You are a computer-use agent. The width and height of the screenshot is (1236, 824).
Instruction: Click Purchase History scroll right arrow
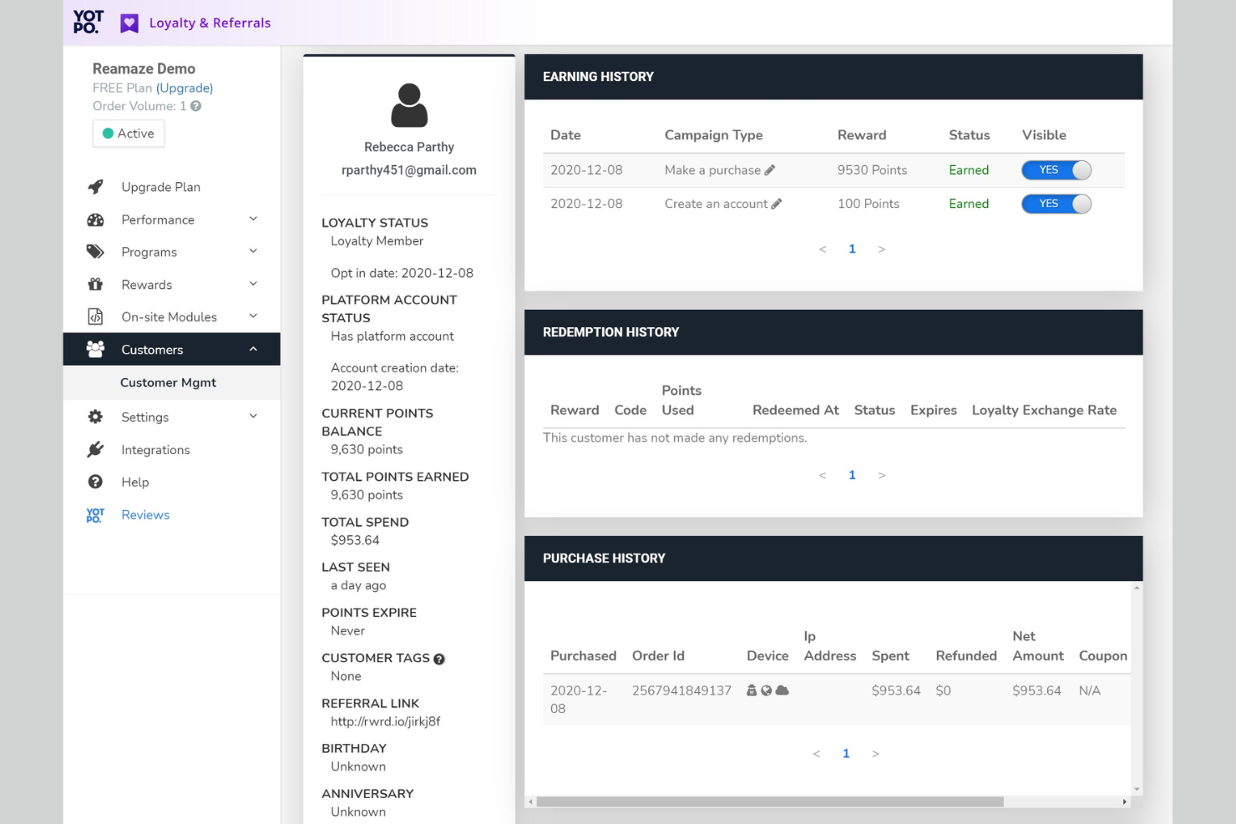coord(1124,801)
